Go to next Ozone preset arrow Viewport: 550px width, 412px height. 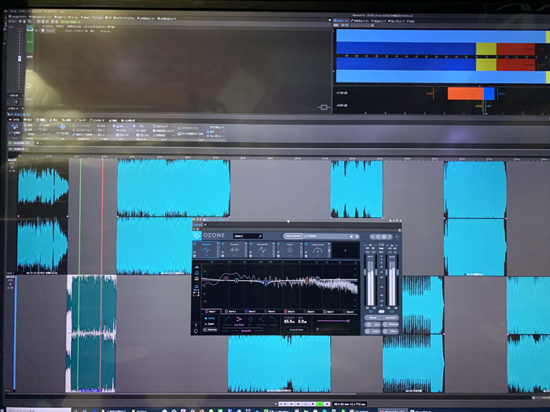[357, 236]
